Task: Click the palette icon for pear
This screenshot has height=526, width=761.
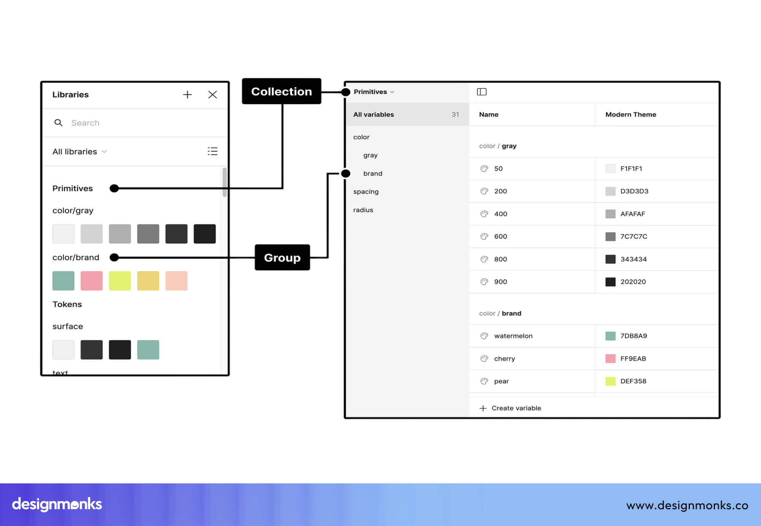Action: pyautogui.click(x=484, y=381)
